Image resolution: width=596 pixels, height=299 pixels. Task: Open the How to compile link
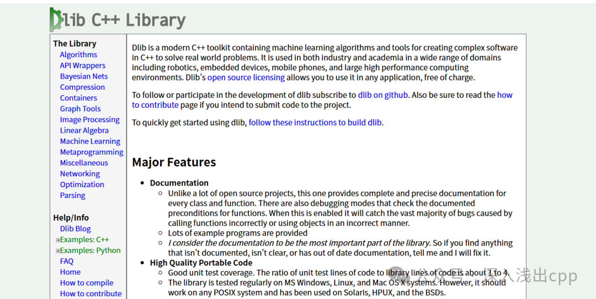[x=87, y=283]
